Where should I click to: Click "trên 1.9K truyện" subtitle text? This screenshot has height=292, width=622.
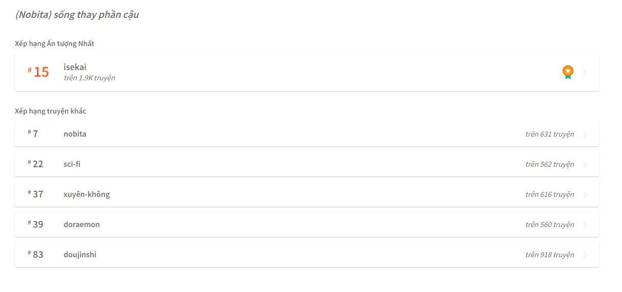tap(89, 78)
